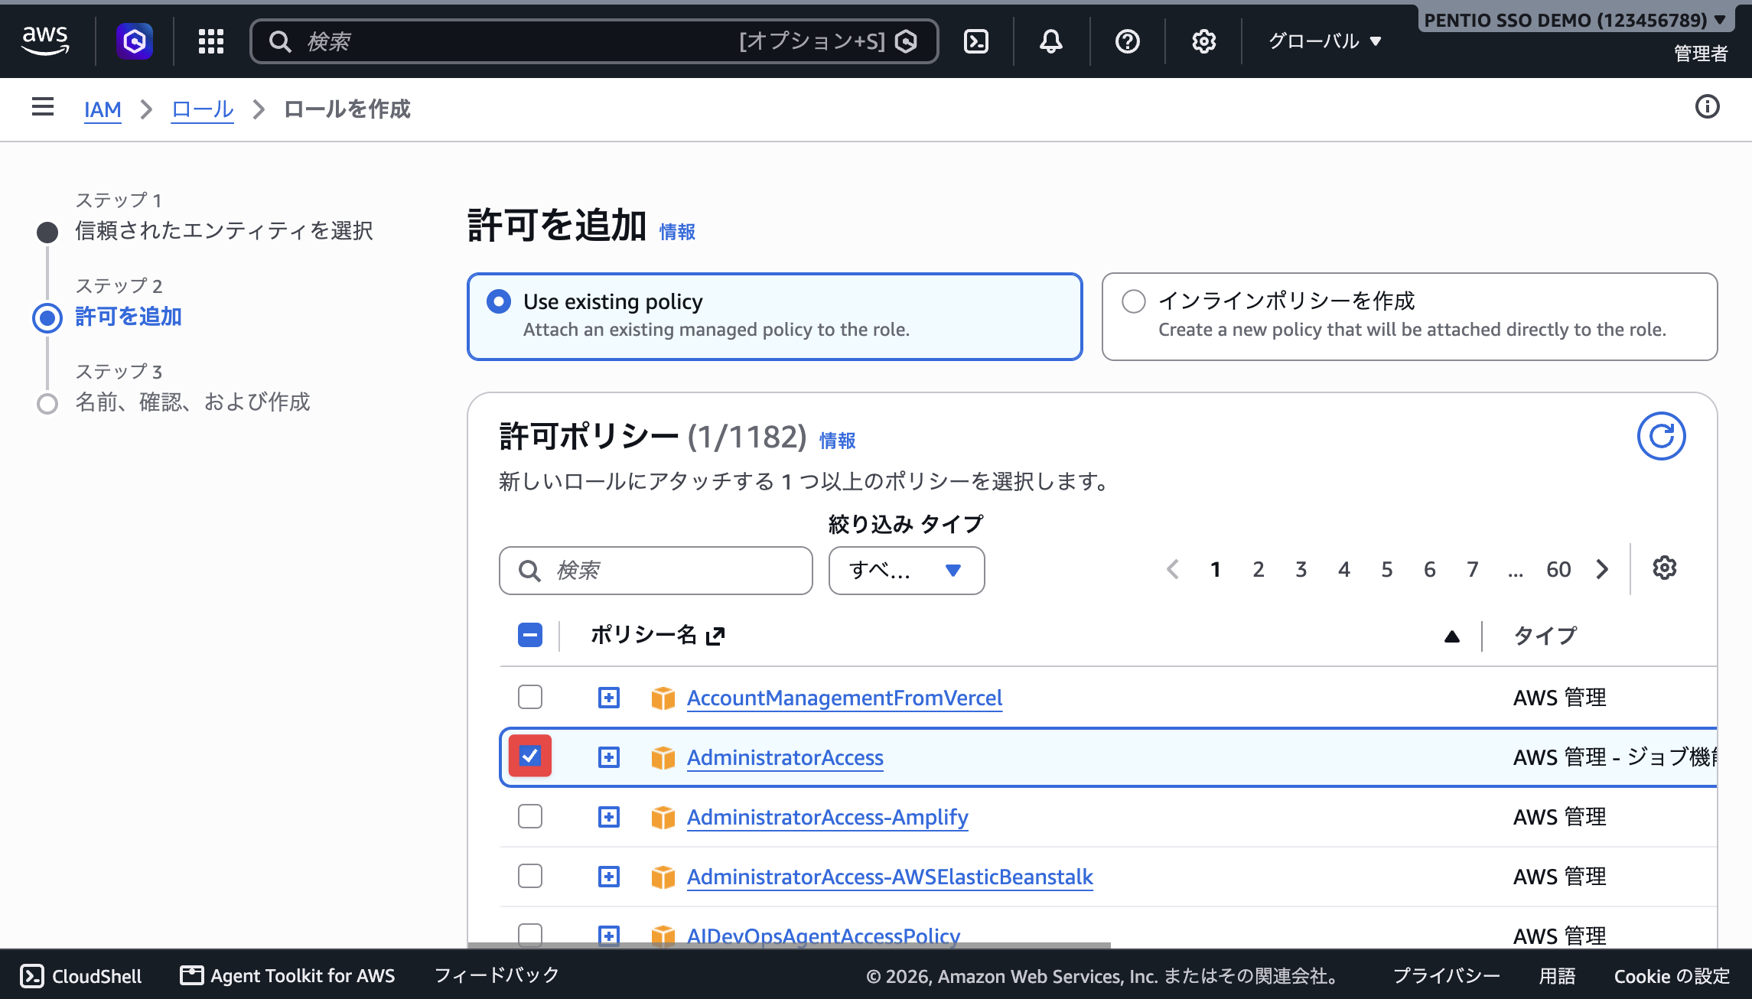Click the AdministratorAccess-AWSElasticBeanstalk policy box icon

click(663, 877)
